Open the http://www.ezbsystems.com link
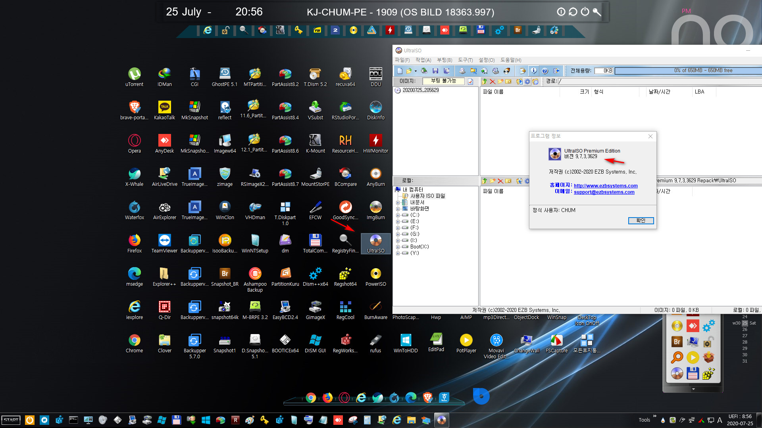Viewport: 762px width, 428px height. (606, 186)
